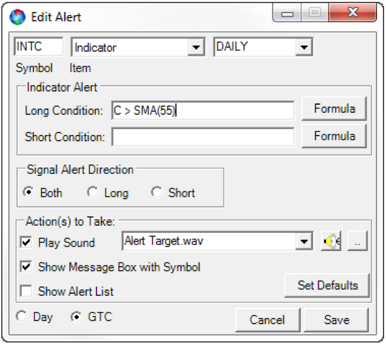Expand the DAILY timeframe dropdown
Viewport: 386px width, 345px height.
pos(304,47)
